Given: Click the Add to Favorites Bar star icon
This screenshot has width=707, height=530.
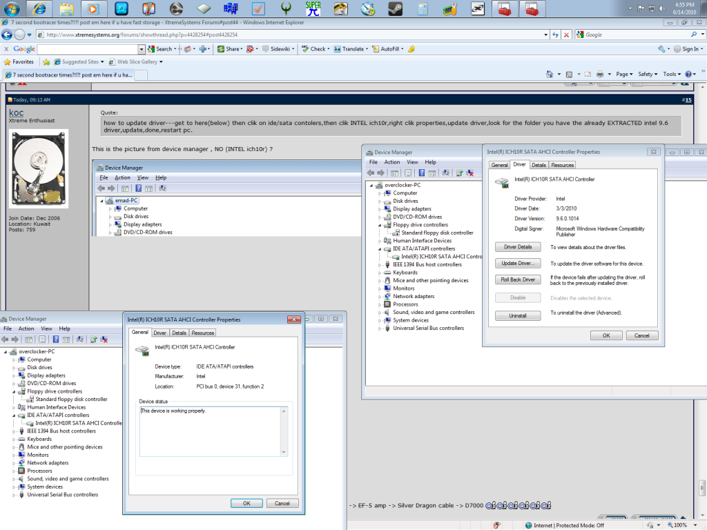Looking at the screenshot, I should click(46, 61).
